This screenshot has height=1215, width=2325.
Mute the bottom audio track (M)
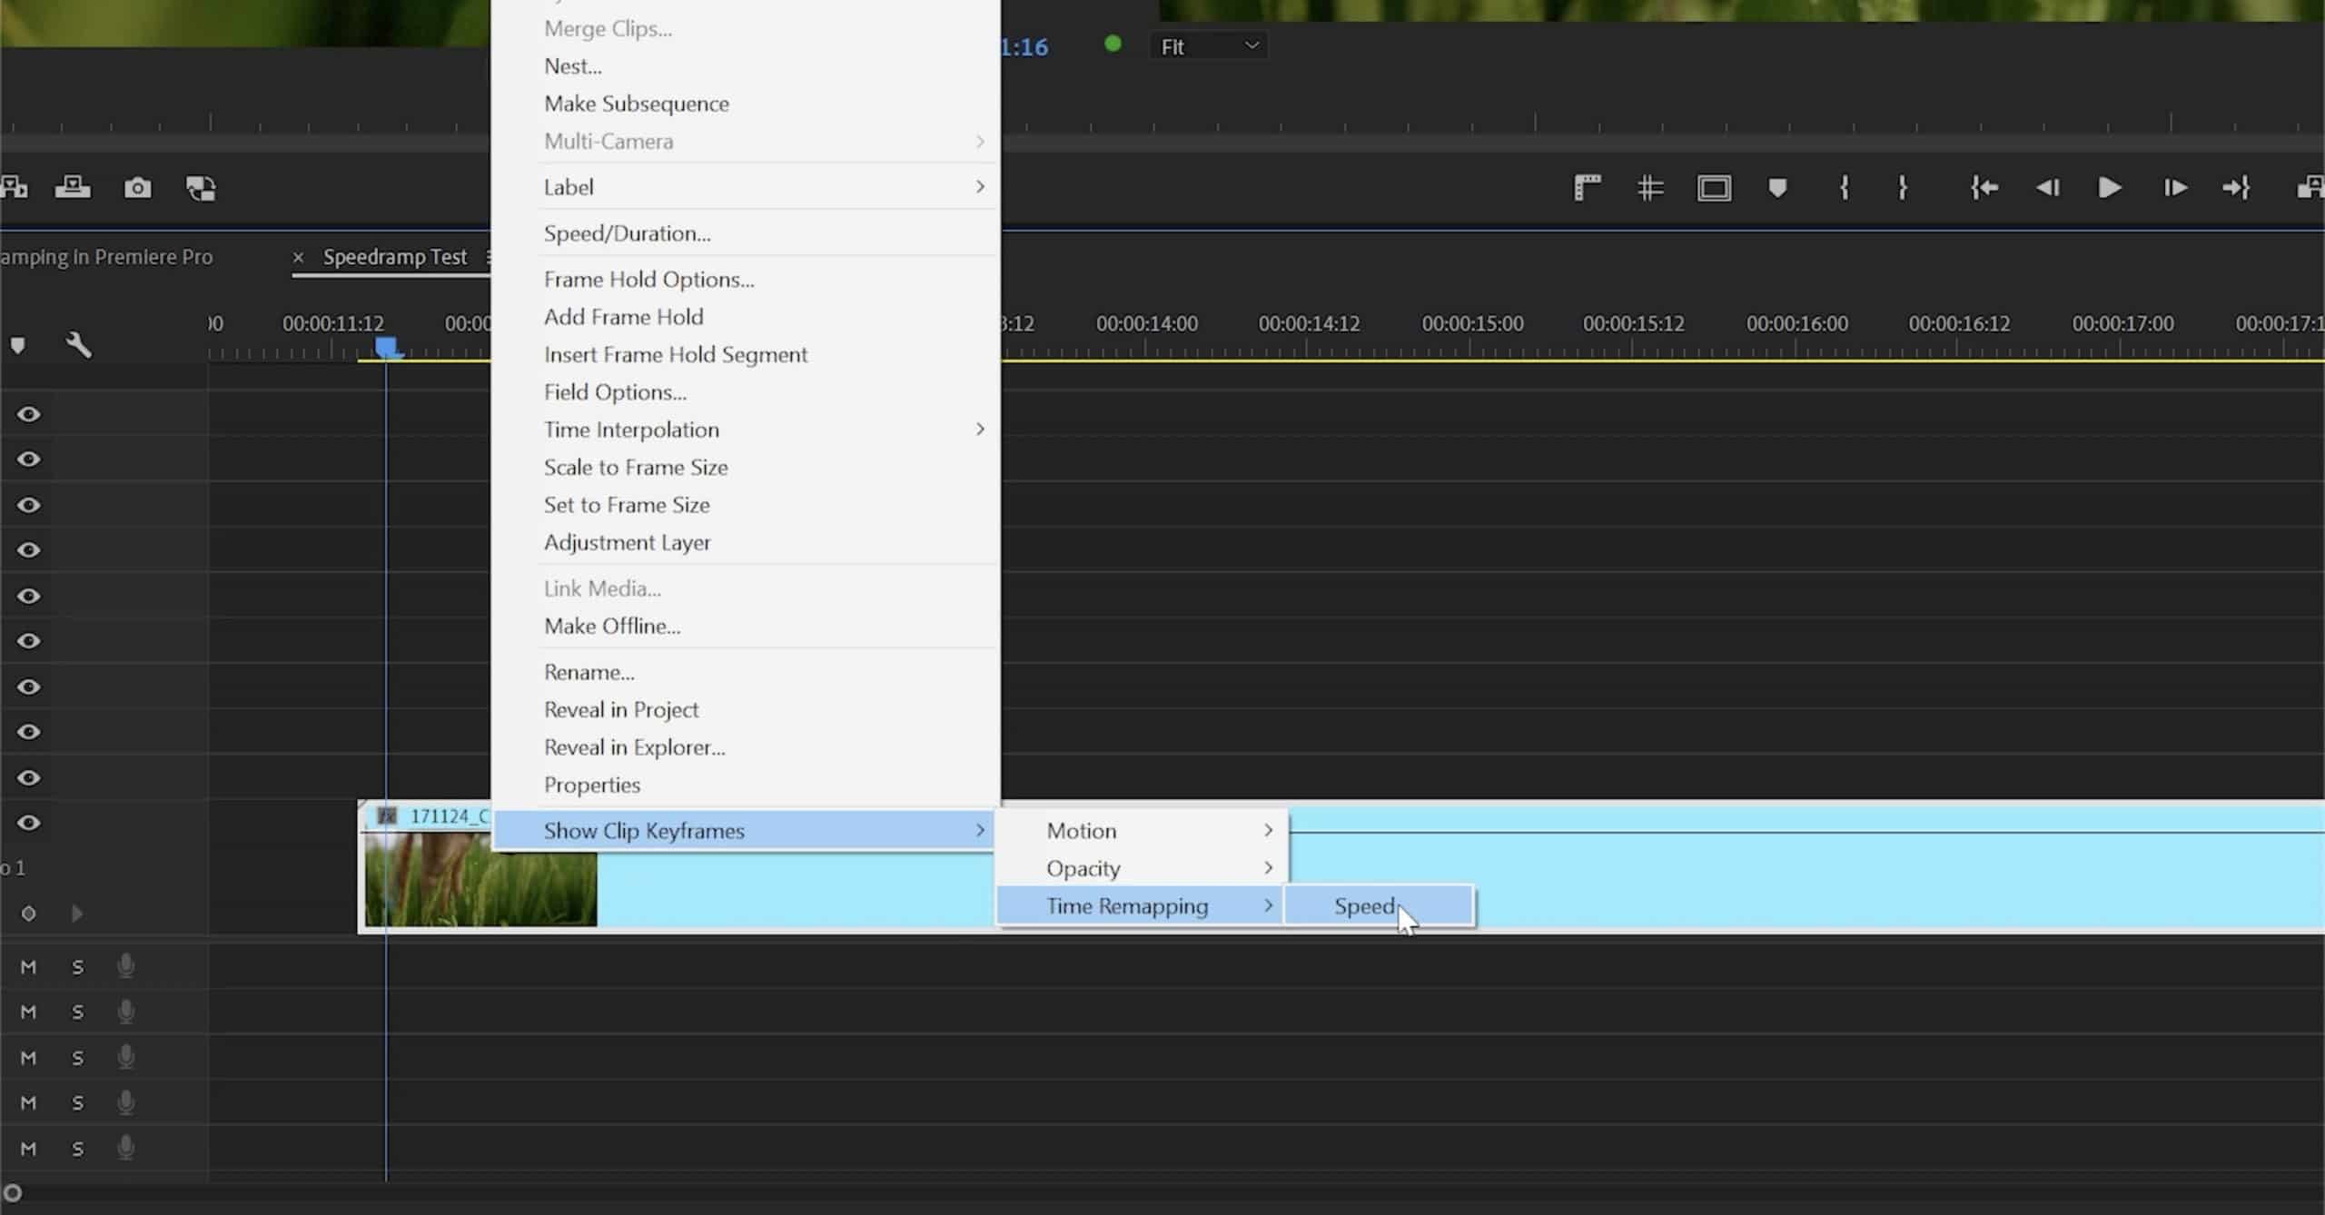point(28,1149)
